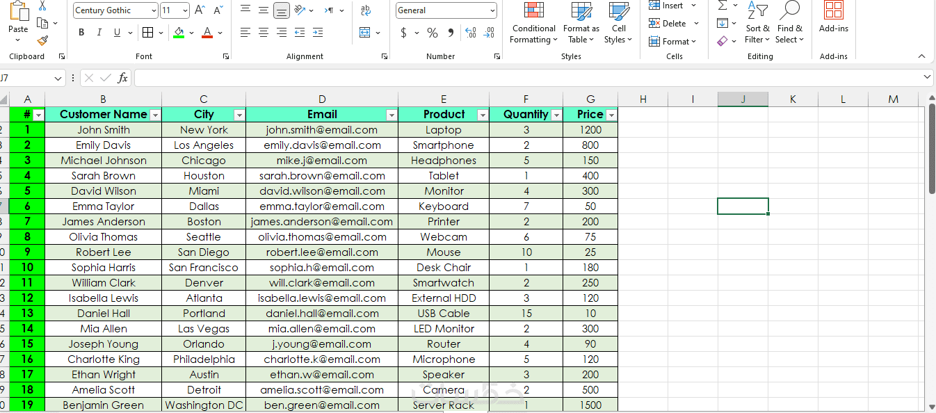
Task: Open the Email column filter dropdown
Action: tap(392, 115)
